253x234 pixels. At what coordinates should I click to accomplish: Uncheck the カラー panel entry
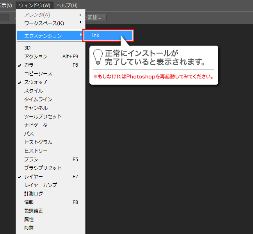click(x=31, y=65)
